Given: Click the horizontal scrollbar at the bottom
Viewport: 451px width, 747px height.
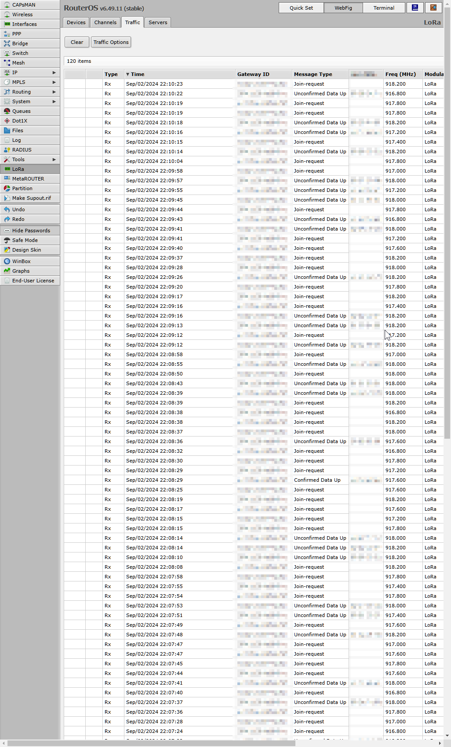Looking at the screenshot, I should click(149, 743).
